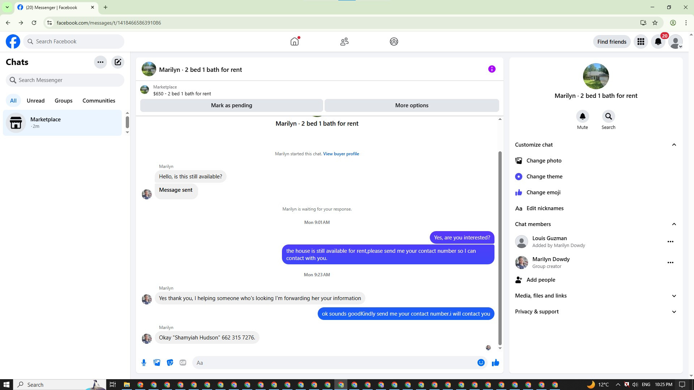This screenshot has height=390, width=694.
Task: Toggle the conversation information panel icon
Action: click(x=492, y=69)
